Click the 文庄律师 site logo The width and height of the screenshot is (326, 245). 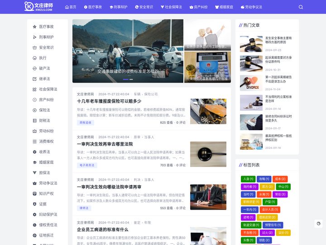tap(38, 6)
